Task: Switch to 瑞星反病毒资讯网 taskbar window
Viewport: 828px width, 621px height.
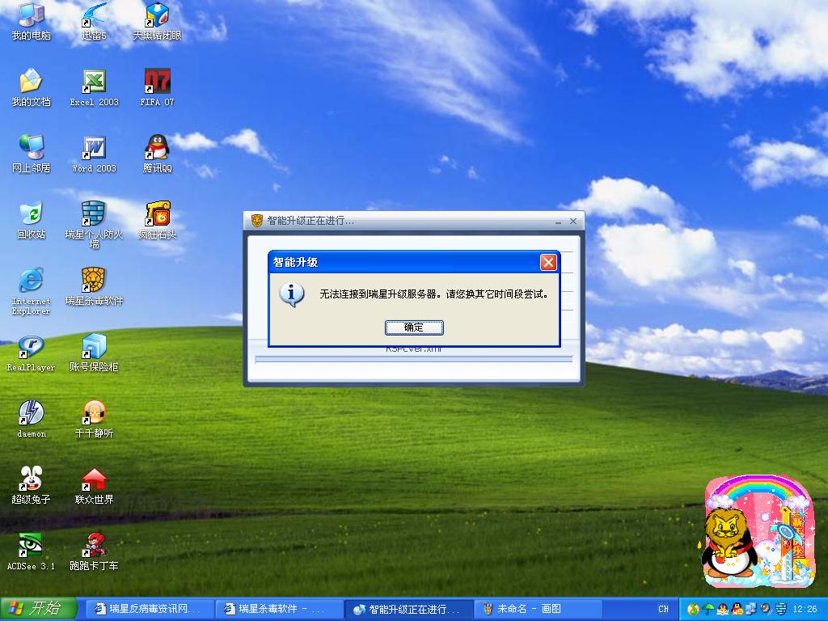Action: point(149,610)
